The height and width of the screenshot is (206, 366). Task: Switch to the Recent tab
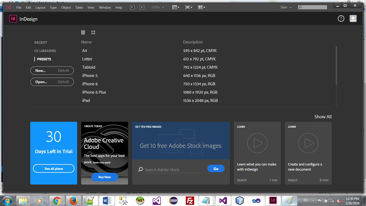[x=41, y=42]
